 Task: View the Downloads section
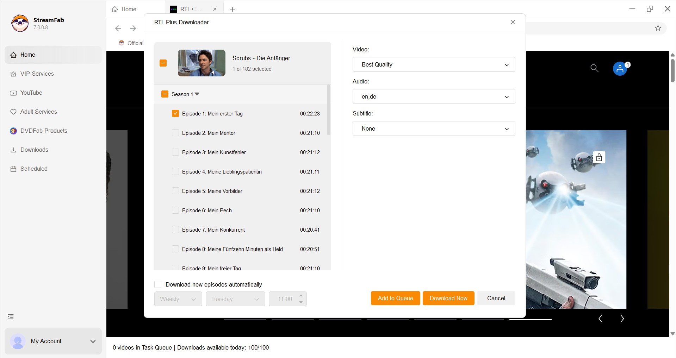pyautogui.click(x=34, y=150)
